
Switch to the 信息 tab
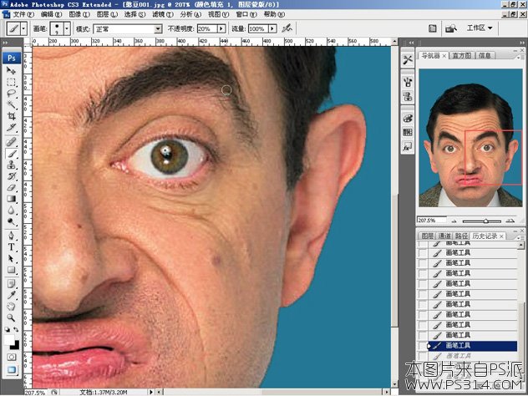pos(485,56)
